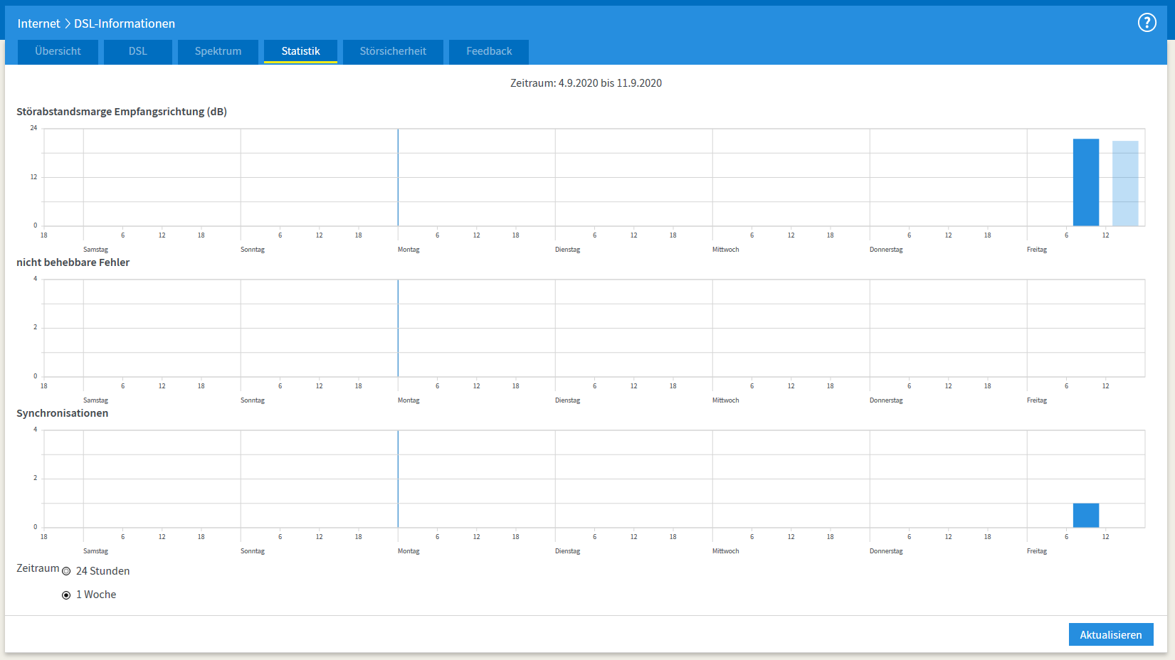Click Dienstag label under the nicht behebbare Fehler chart
The image size is (1175, 660).
point(567,400)
